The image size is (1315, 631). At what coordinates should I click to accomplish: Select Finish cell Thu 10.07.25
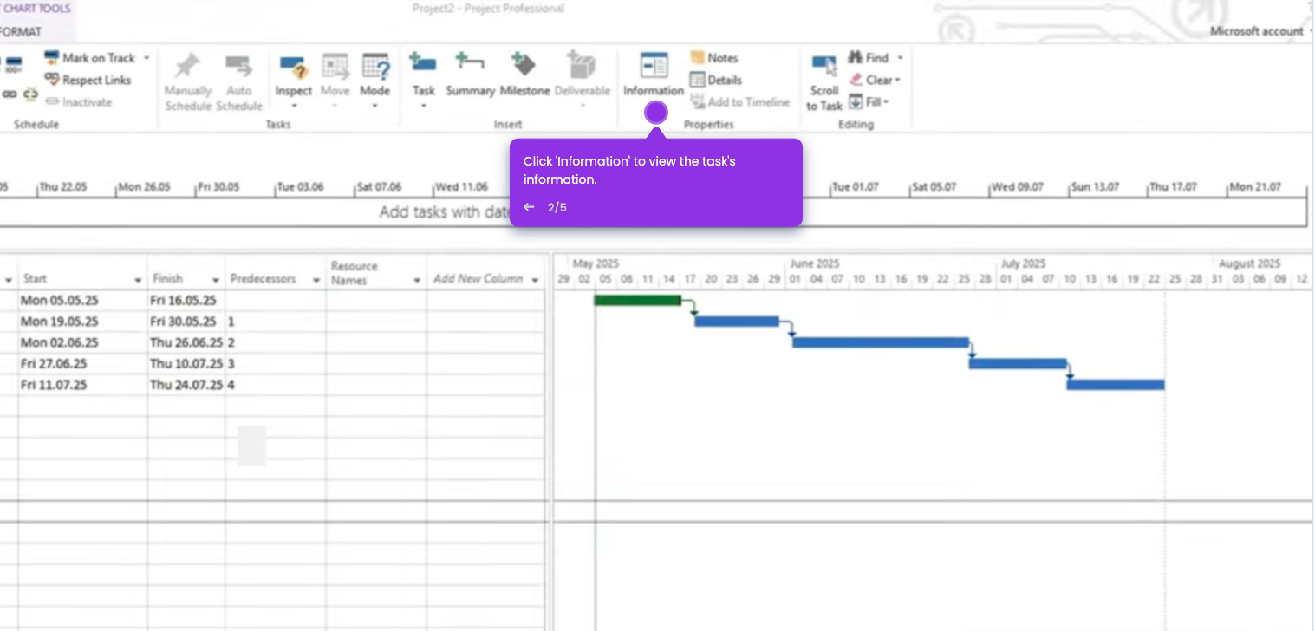coord(186,364)
